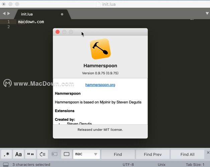Toggle case sensitive Aa option
210x167 pixels.
tap(18, 154)
